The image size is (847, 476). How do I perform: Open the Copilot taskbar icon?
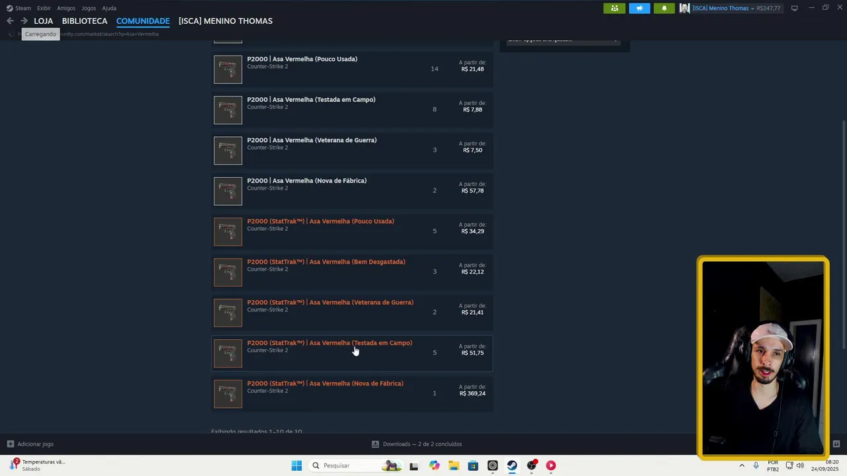(x=434, y=465)
